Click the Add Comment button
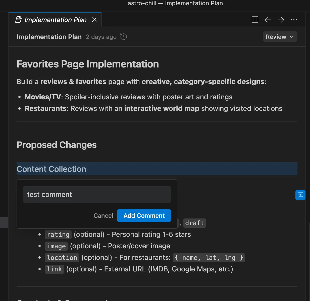 [144, 215]
